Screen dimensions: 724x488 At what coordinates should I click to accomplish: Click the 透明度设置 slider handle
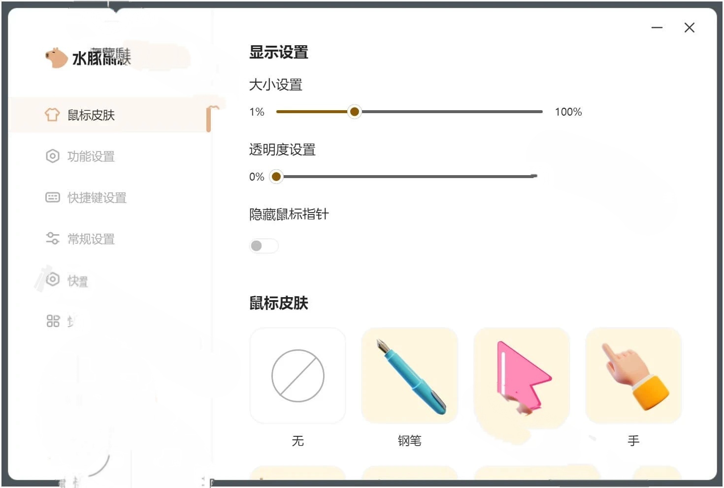coord(276,176)
